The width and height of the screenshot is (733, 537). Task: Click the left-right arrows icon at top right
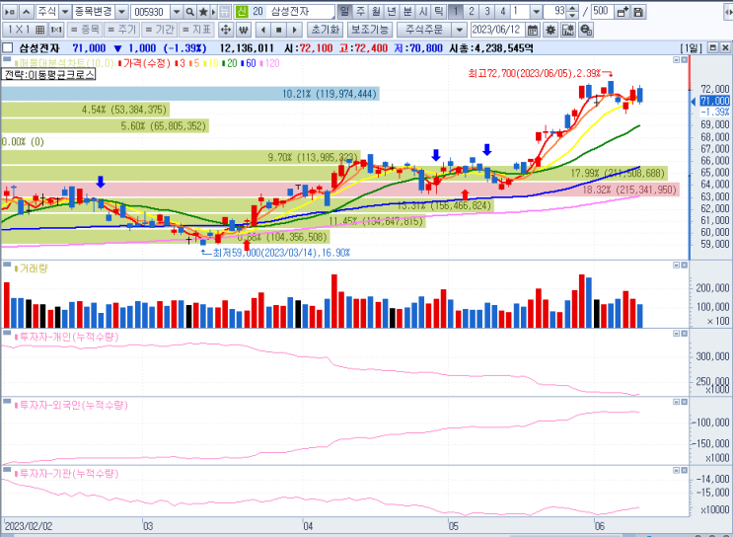(728, 12)
